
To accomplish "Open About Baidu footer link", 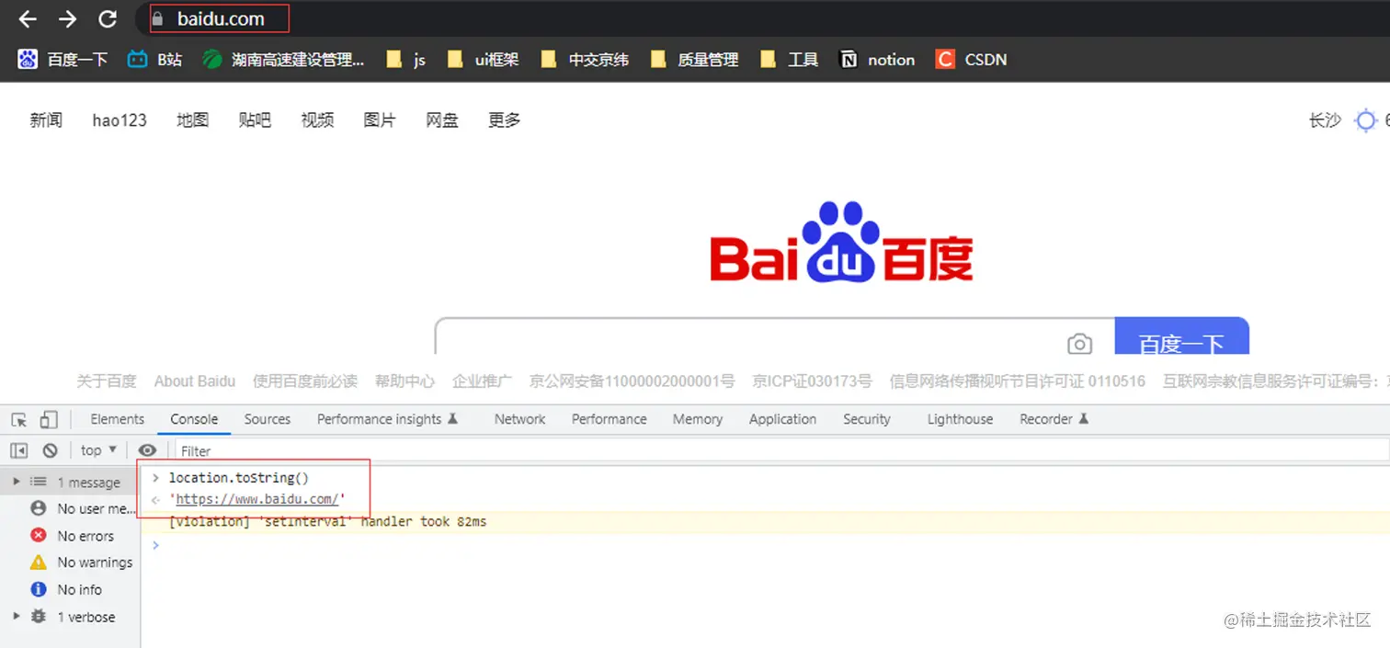I will [195, 381].
